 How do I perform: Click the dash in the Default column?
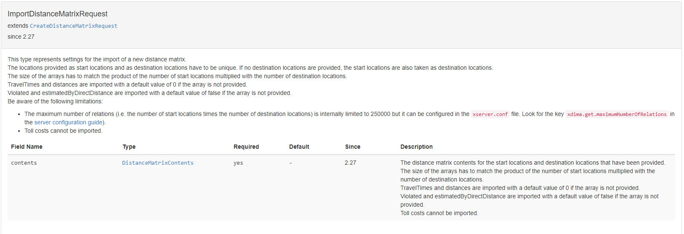[x=291, y=163]
